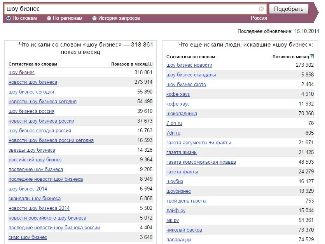Follow the 'последние шоу бизнеса' link
The width and height of the screenshot is (325, 244).
click(36, 170)
